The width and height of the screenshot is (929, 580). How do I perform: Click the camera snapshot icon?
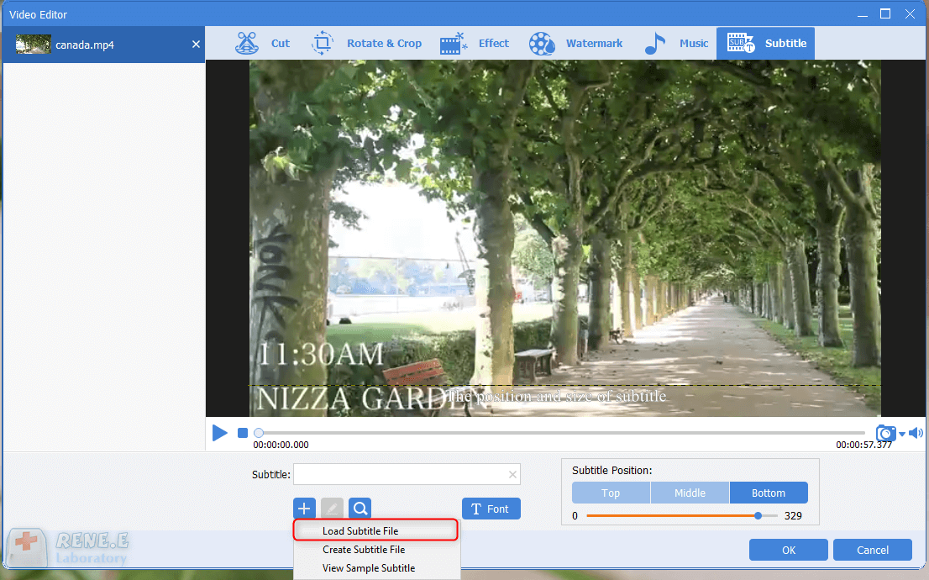(x=885, y=434)
